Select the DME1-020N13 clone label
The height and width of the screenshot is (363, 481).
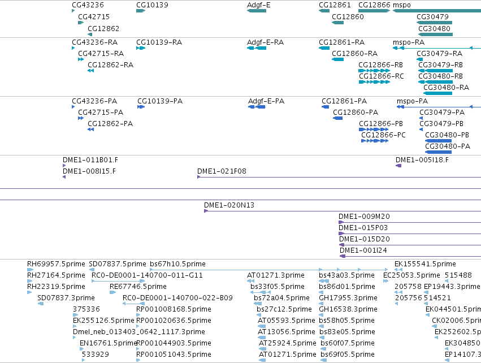pos(229,205)
